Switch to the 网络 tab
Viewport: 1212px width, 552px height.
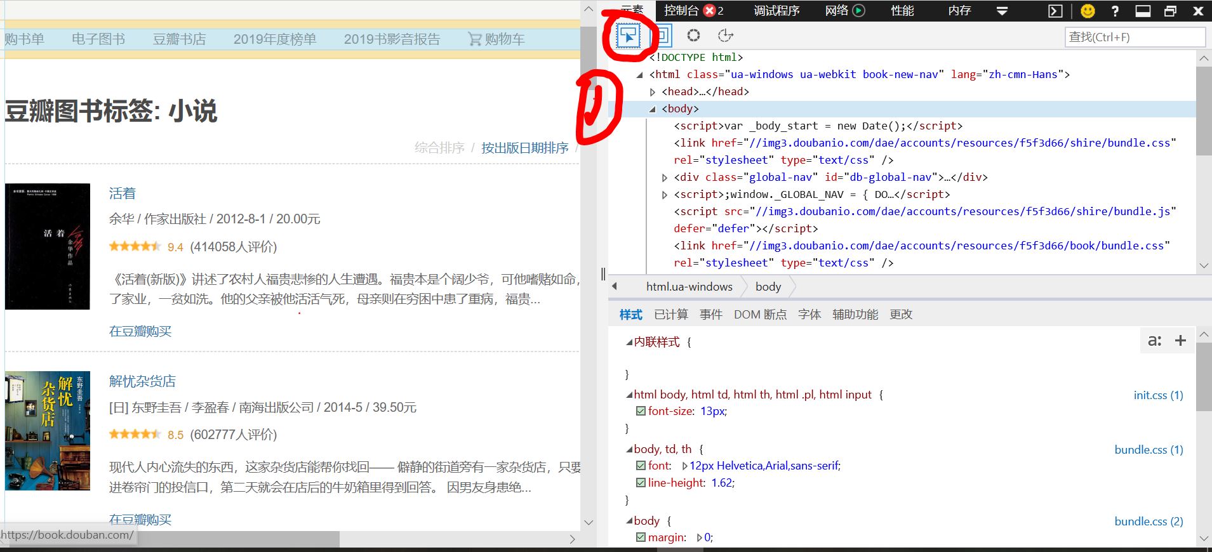[837, 10]
